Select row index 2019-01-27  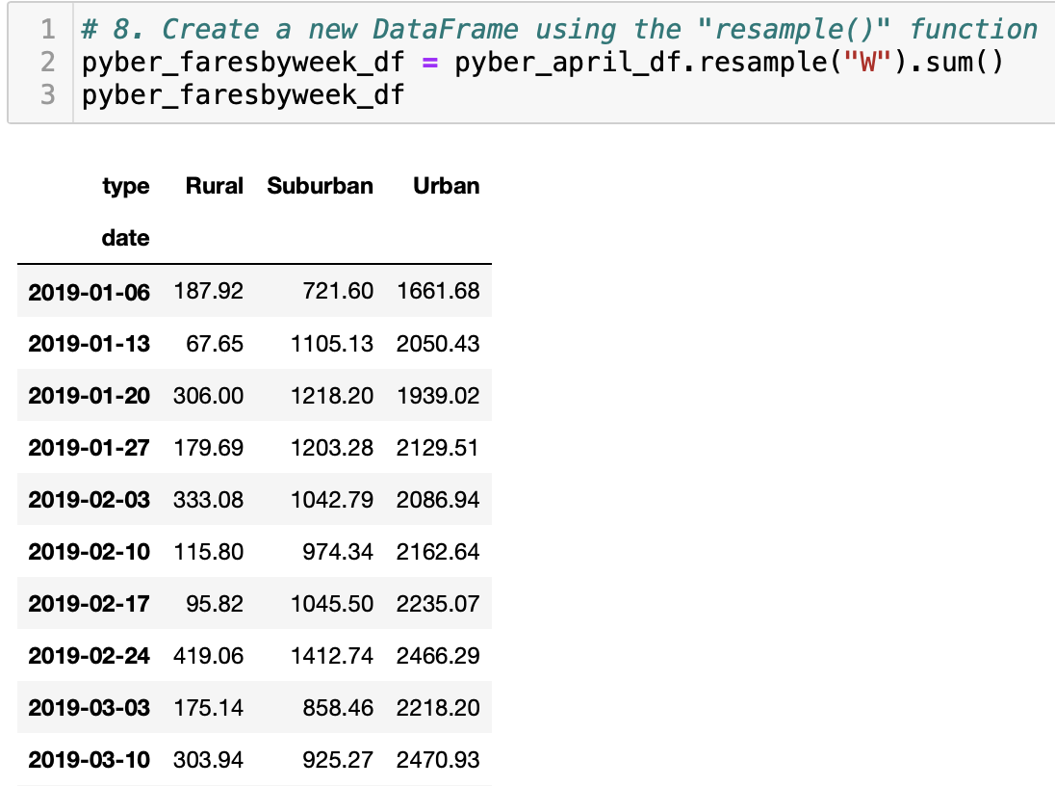(89, 447)
